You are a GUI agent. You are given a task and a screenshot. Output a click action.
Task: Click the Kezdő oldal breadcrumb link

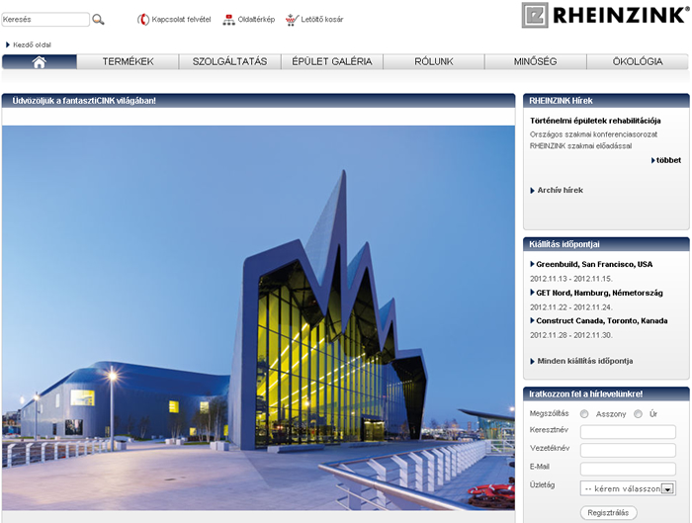coord(32,44)
